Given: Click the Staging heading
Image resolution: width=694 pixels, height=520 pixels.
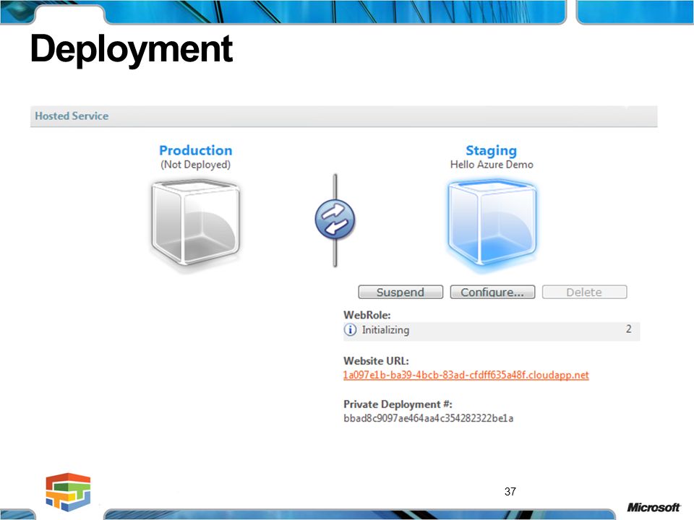Looking at the screenshot, I should pyautogui.click(x=492, y=151).
